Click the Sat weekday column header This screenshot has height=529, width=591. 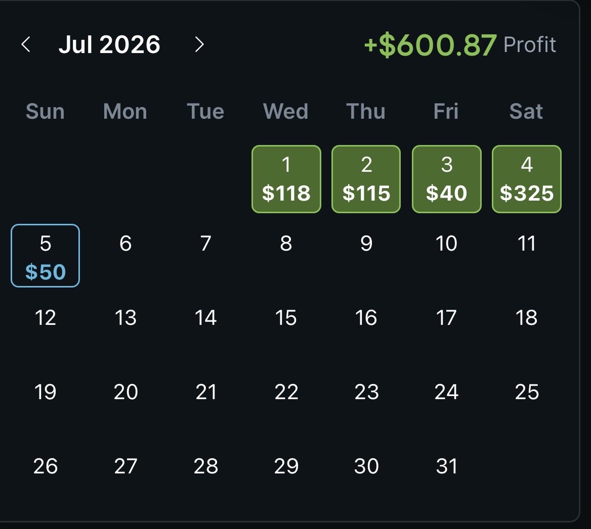[526, 111]
